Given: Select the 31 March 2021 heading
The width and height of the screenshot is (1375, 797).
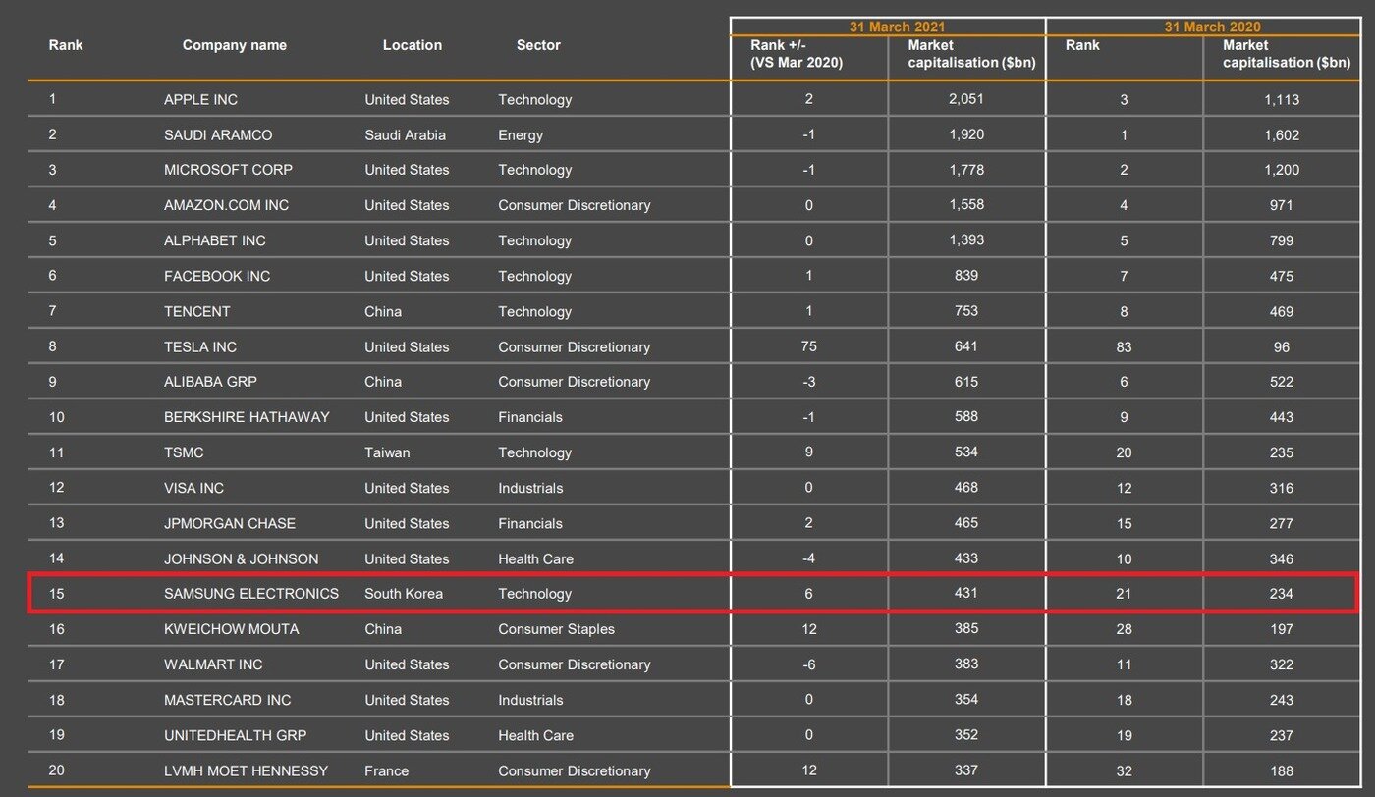Looking at the screenshot, I should coord(888,27).
